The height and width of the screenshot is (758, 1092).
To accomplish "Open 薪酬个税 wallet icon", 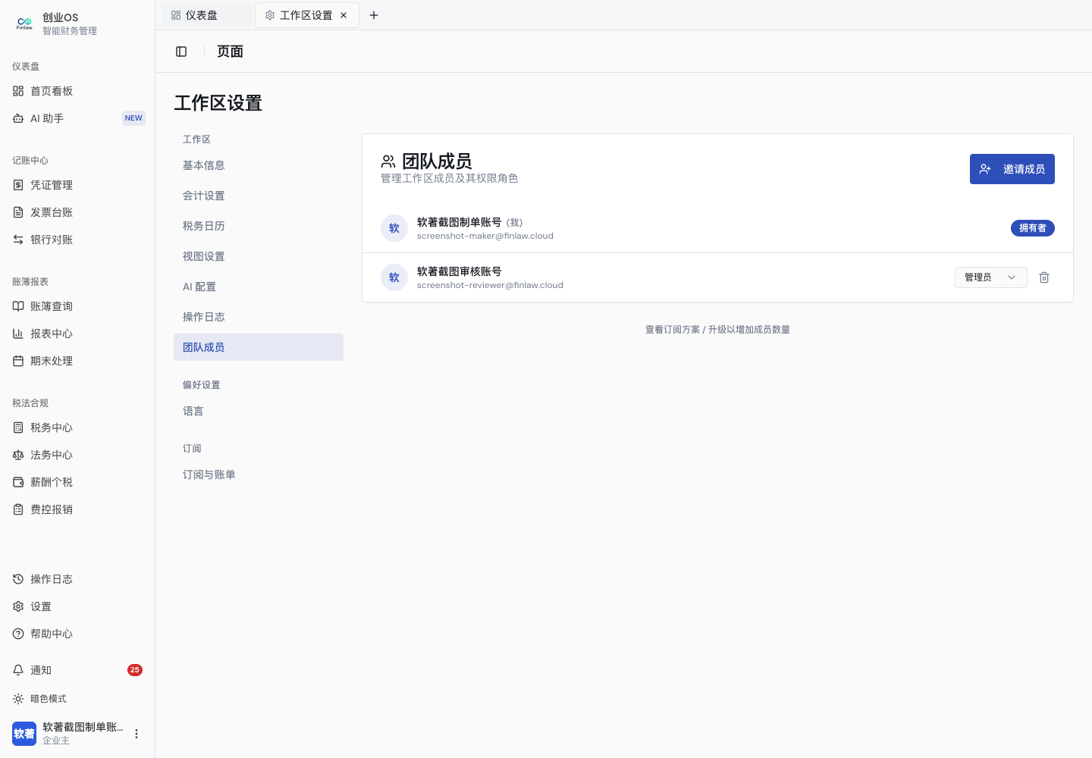I will (18, 482).
